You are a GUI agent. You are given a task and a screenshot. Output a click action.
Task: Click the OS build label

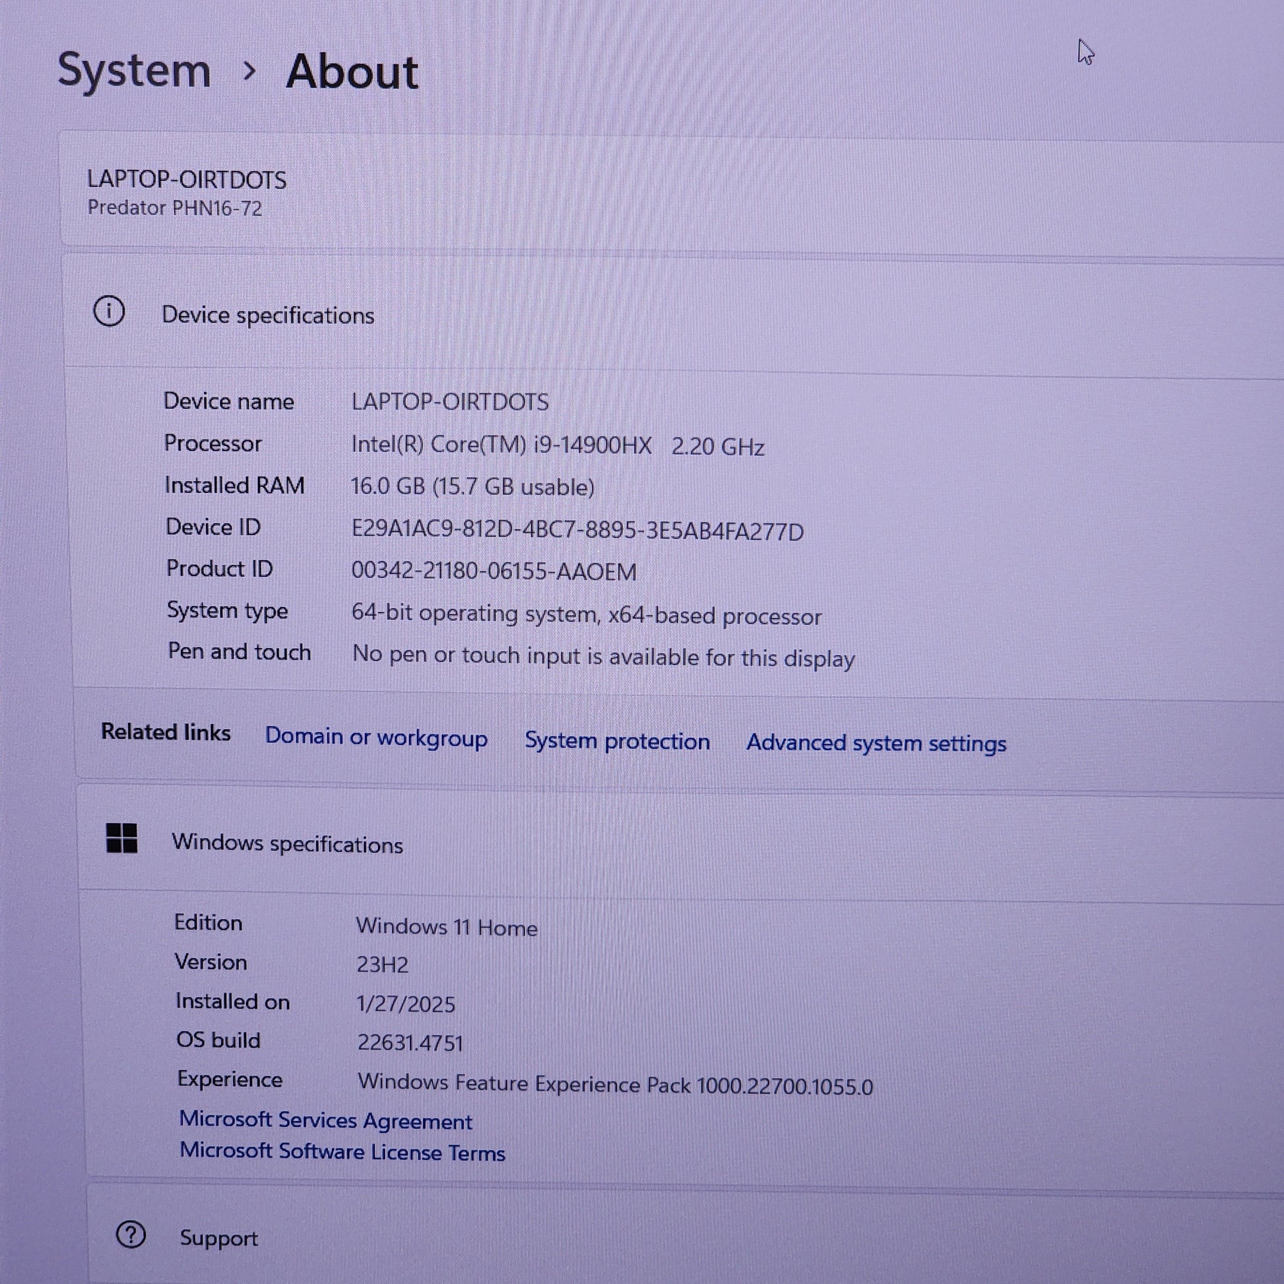pyautogui.click(x=218, y=1040)
